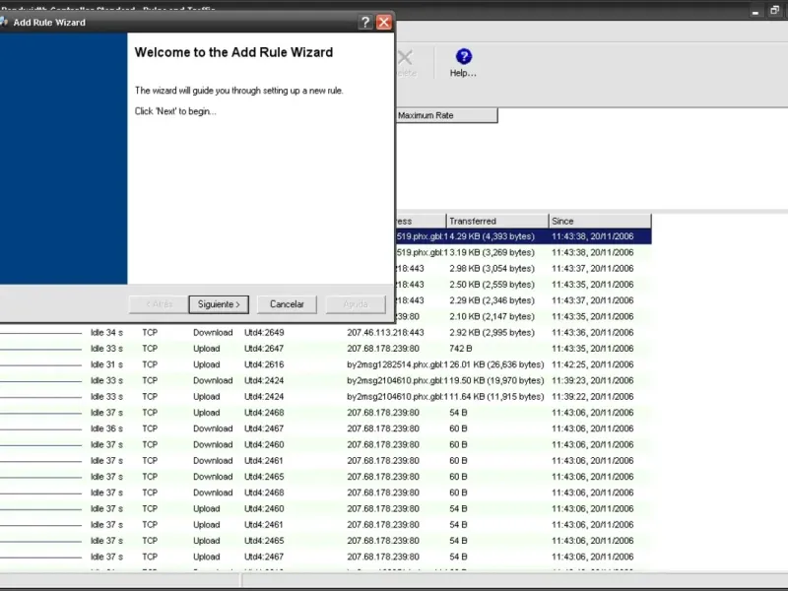
Task: Click Utd4:2461 in the Upload row
Action: 264,525
